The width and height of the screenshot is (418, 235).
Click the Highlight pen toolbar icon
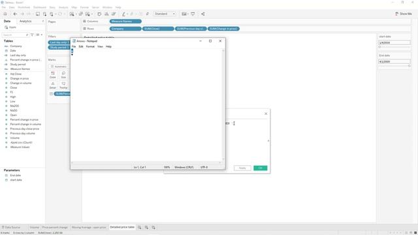(x=123, y=14)
